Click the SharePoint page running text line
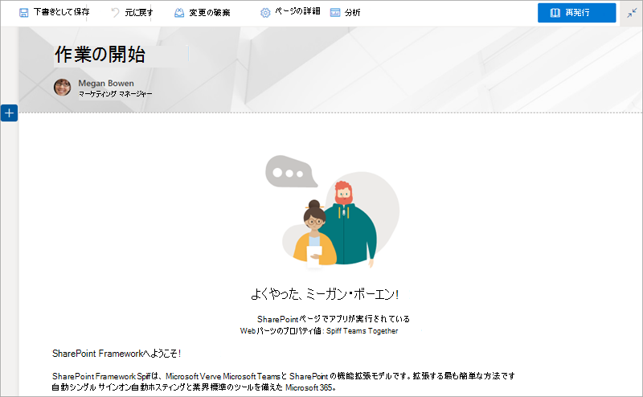The image size is (643, 397). [x=334, y=319]
